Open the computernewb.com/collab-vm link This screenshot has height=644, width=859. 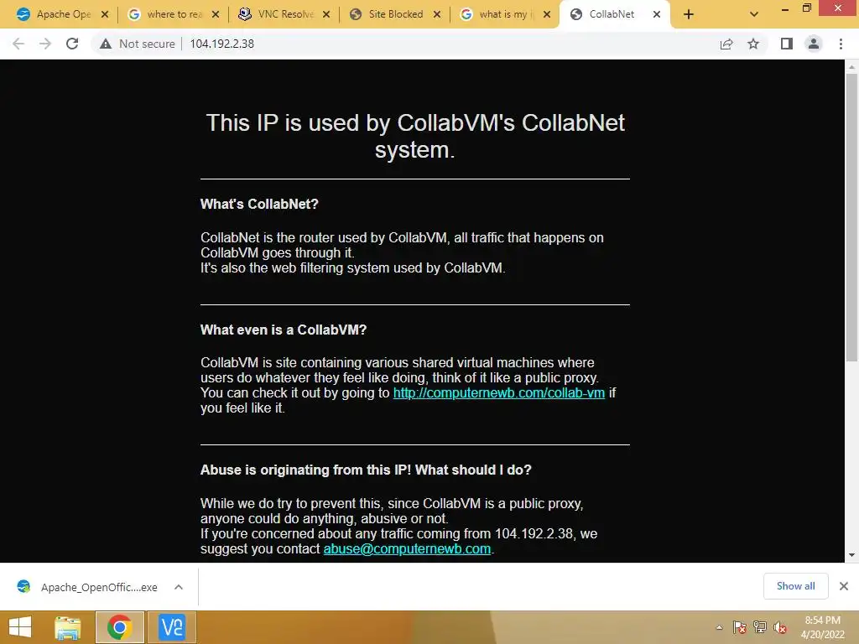(x=498, y=392)
